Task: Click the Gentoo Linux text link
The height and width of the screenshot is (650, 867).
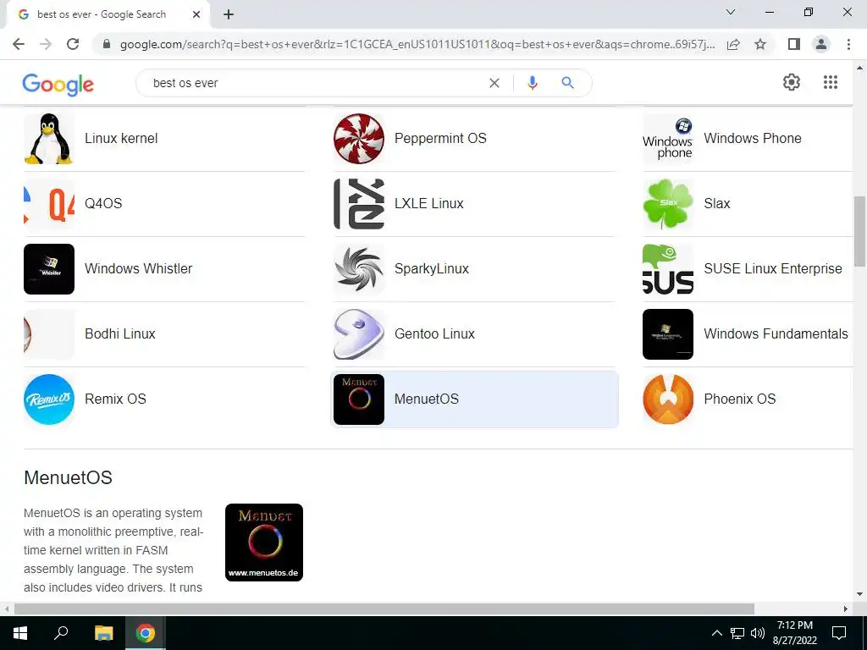Action: tap(434, 334)
